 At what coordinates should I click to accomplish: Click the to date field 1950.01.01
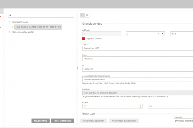click(x=138, y=69)
